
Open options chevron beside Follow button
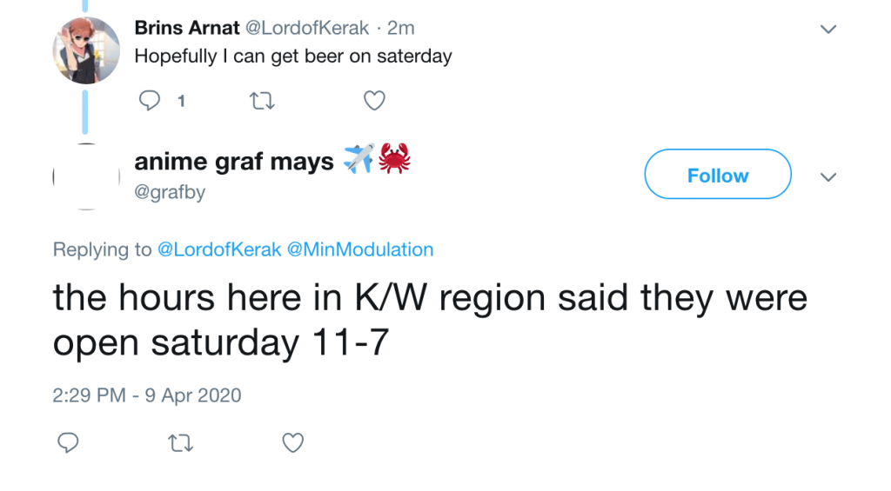(828, 177)
